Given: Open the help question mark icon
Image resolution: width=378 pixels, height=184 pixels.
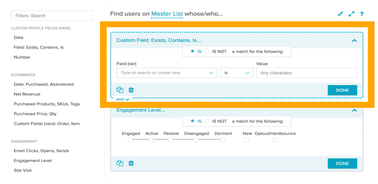Looking at the screenshot, I should (x=362, y=14).
